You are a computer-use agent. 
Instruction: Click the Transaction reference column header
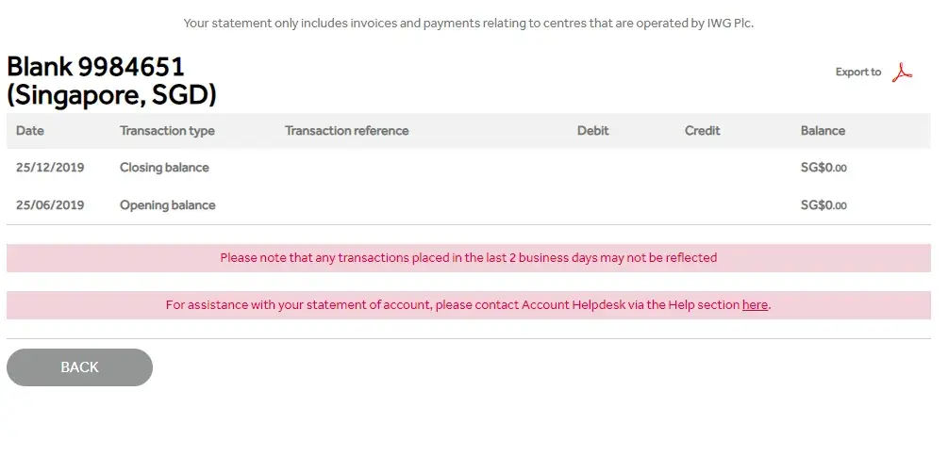(346, 131)
